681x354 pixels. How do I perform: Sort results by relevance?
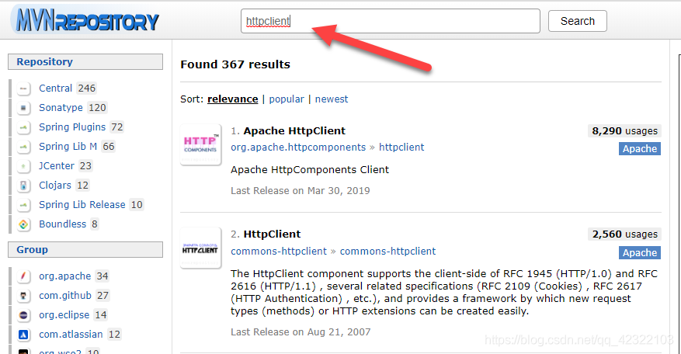coord(232,99)
